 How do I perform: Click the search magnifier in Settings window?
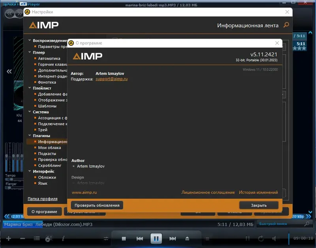tap(286, 25)
